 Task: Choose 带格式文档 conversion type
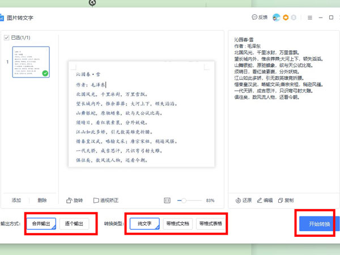(x=178, y=224)
